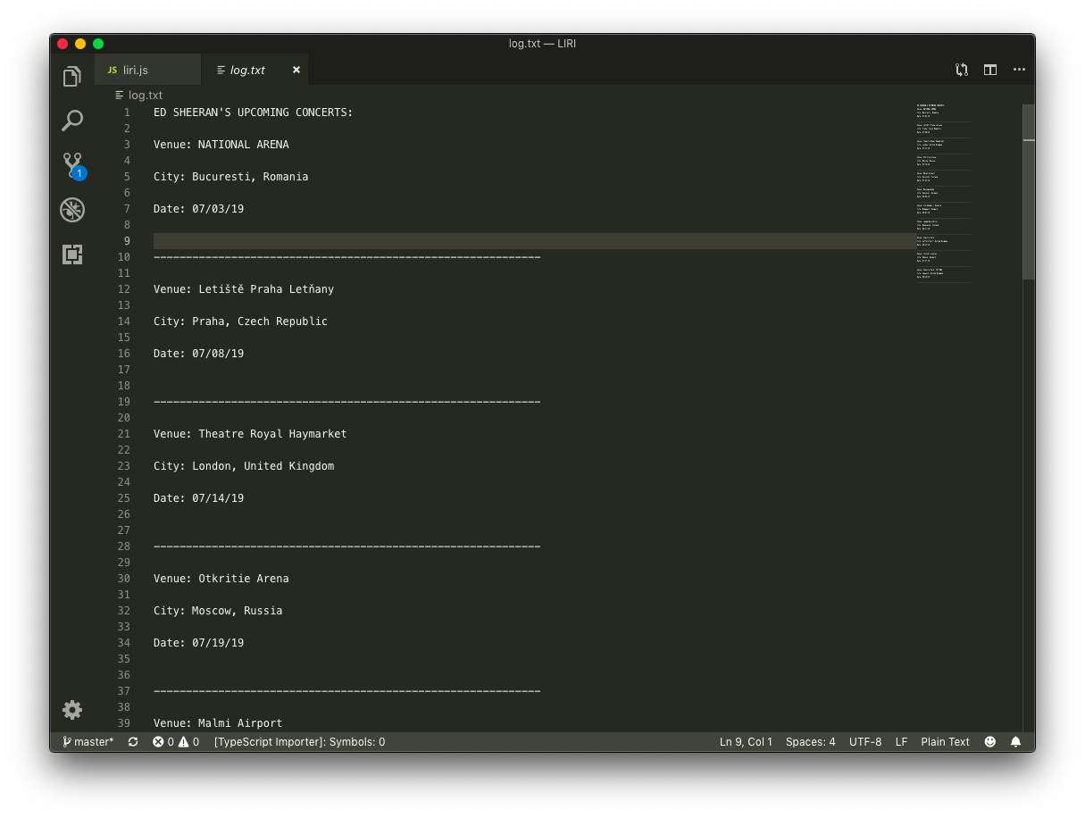The height and width of the screenshot is (818, 1085).
Task: Change language mode Plain Text
Action: (945, 742)
